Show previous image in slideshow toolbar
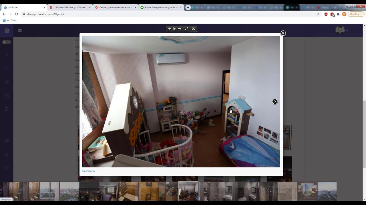Image resolution: width=366 pixels, height=205 pixels. click(170, 29)
